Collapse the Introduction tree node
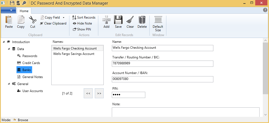The image size is (269, 123). 4,42
